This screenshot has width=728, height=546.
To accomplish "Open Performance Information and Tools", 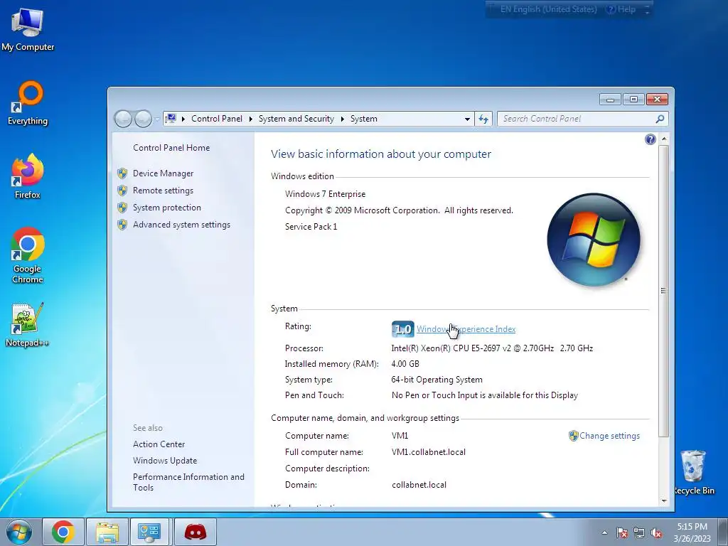I will pos(188,482).
